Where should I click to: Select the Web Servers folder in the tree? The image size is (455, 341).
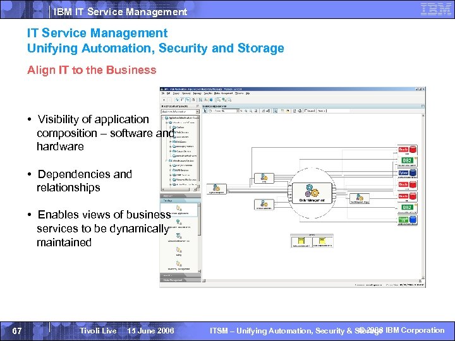click(x=181, y=132)
